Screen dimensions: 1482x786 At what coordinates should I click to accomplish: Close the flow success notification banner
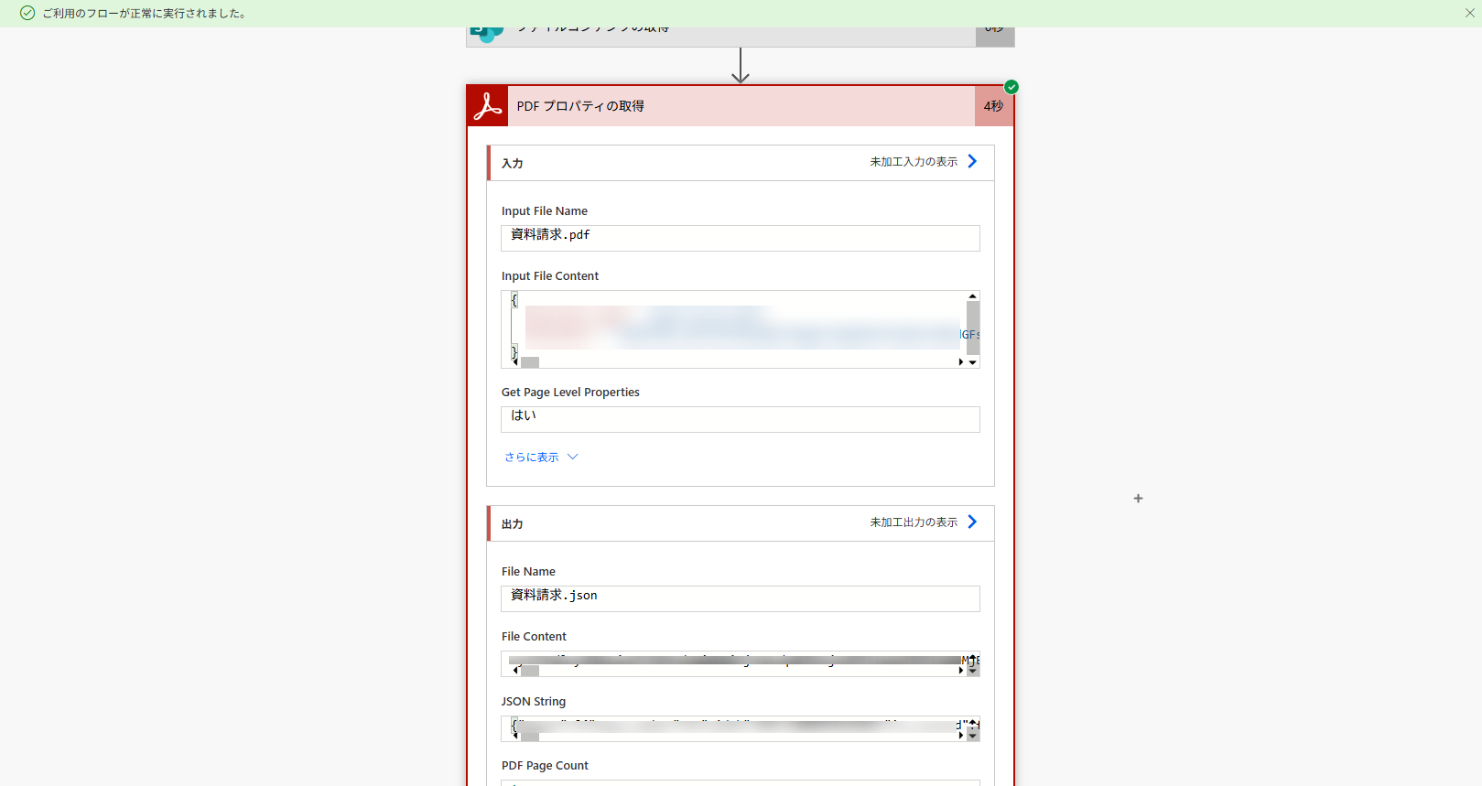click(x=1469, y=13)
